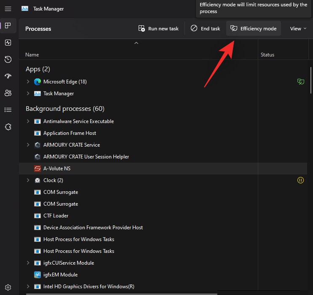Open the Performance page in sidebar
Image resolution: width=313 pixels, height=295 pixels.
coord(8,43)
